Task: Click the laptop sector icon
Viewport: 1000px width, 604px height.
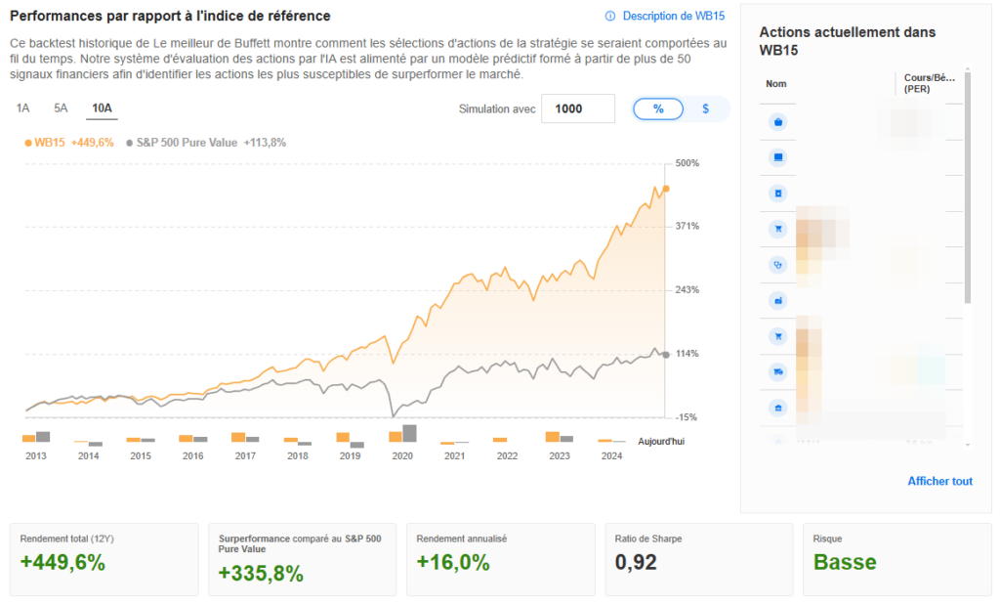Action: 778,157
